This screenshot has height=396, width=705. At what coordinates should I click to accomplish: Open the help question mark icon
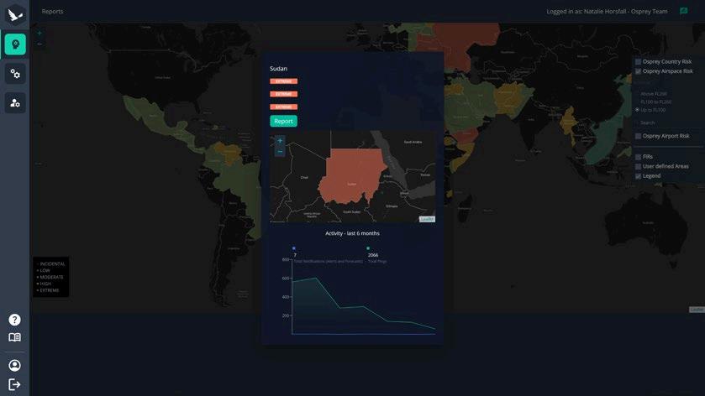[x=15, y=320]
